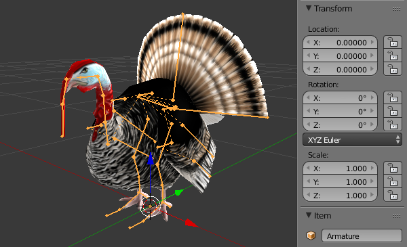Click the Rotation Y value field
407x247 pixels.
[x=340, y=112]
